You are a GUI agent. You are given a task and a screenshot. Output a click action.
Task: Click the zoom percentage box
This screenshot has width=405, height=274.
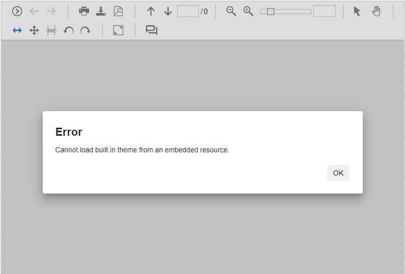pos(324,11)
